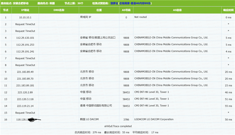Click the 节点 column header
The width and height of the screenshot is (235, 135).
click(6, 10)
